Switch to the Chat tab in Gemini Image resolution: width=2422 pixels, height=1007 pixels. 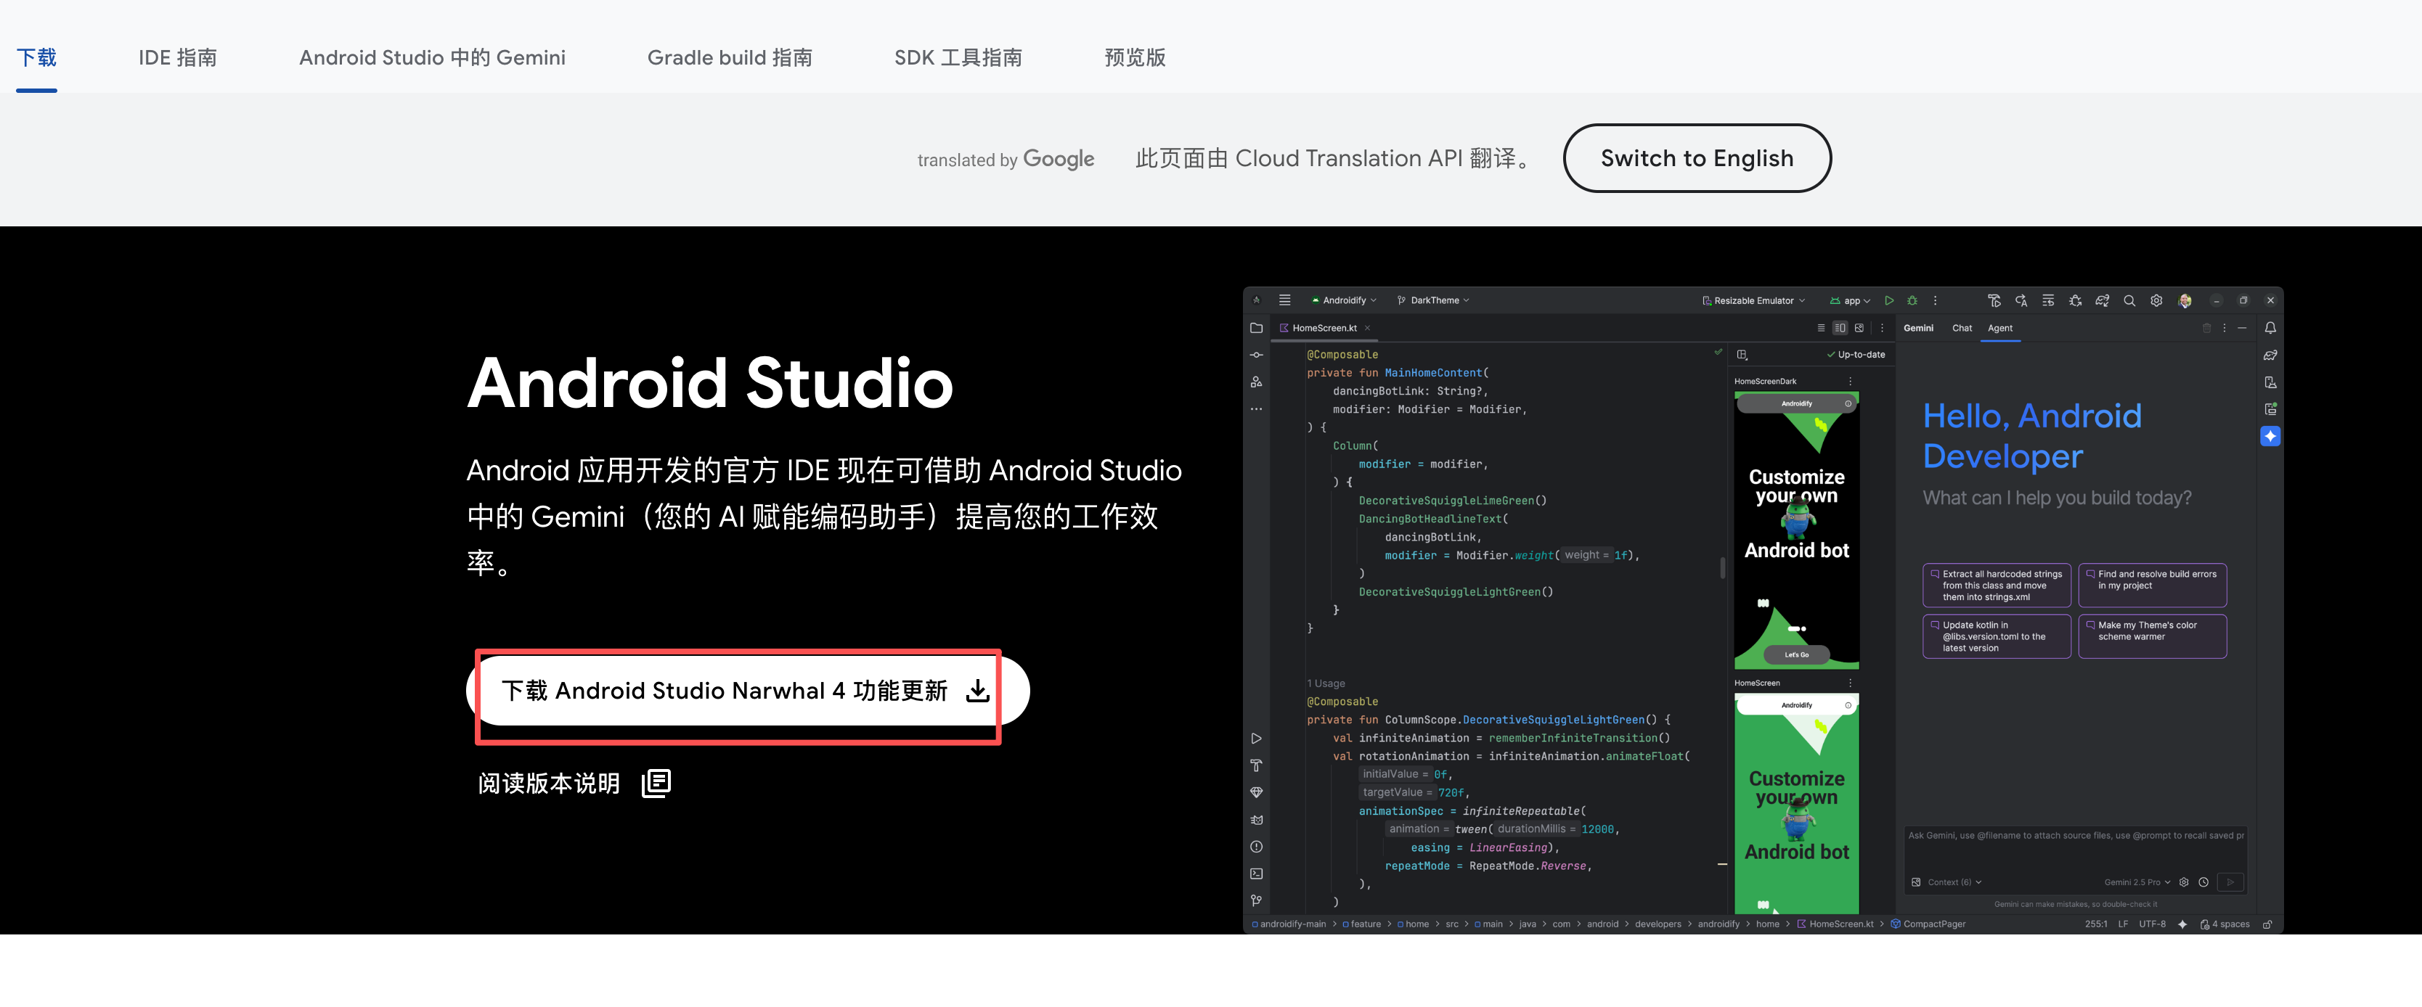1962,328
